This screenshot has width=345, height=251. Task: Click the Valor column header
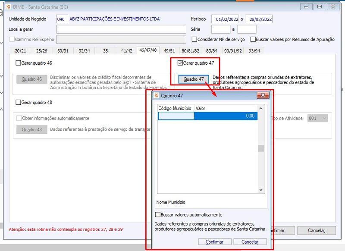pos(226,108)
